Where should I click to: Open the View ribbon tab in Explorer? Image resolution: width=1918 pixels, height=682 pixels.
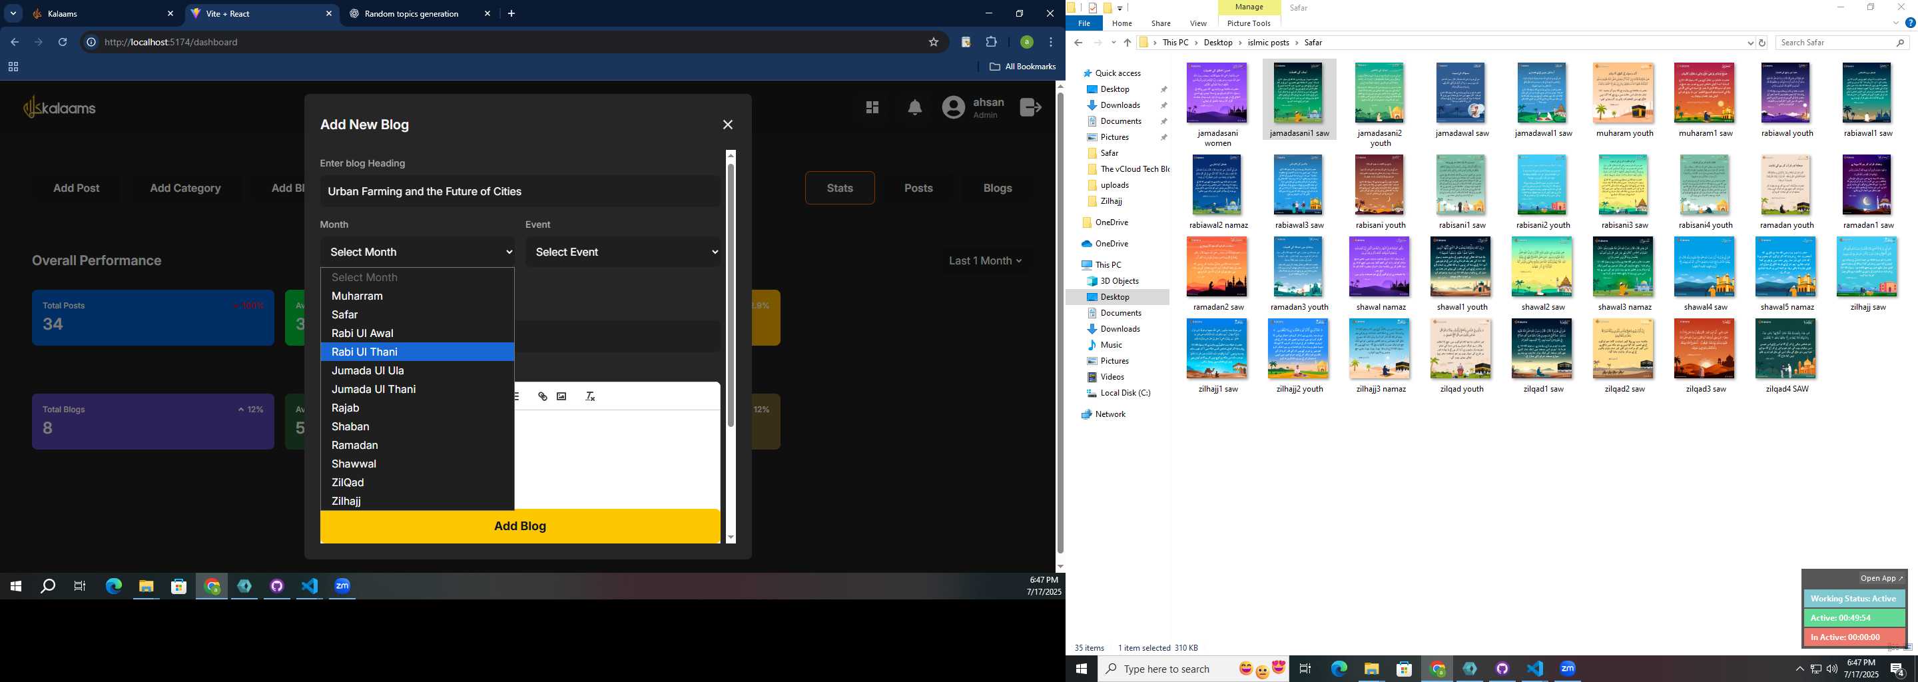click(1198, 23)
